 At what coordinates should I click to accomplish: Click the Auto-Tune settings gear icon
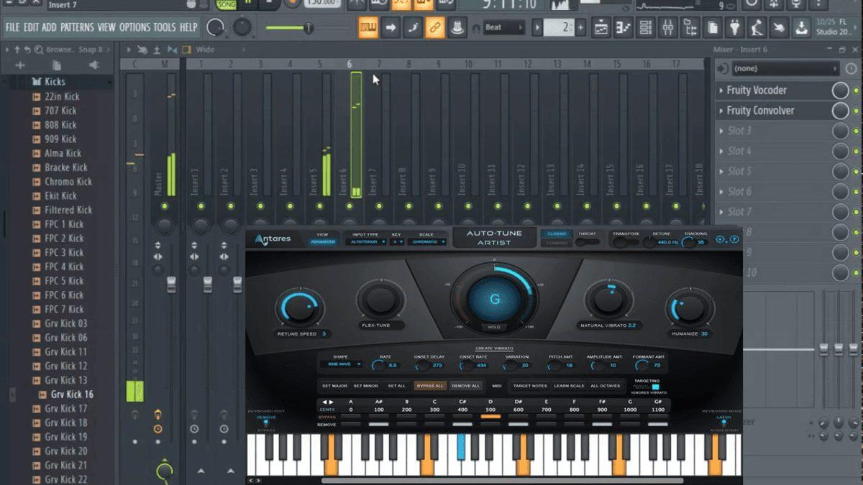pyautogui.click(x=721, y=239)
